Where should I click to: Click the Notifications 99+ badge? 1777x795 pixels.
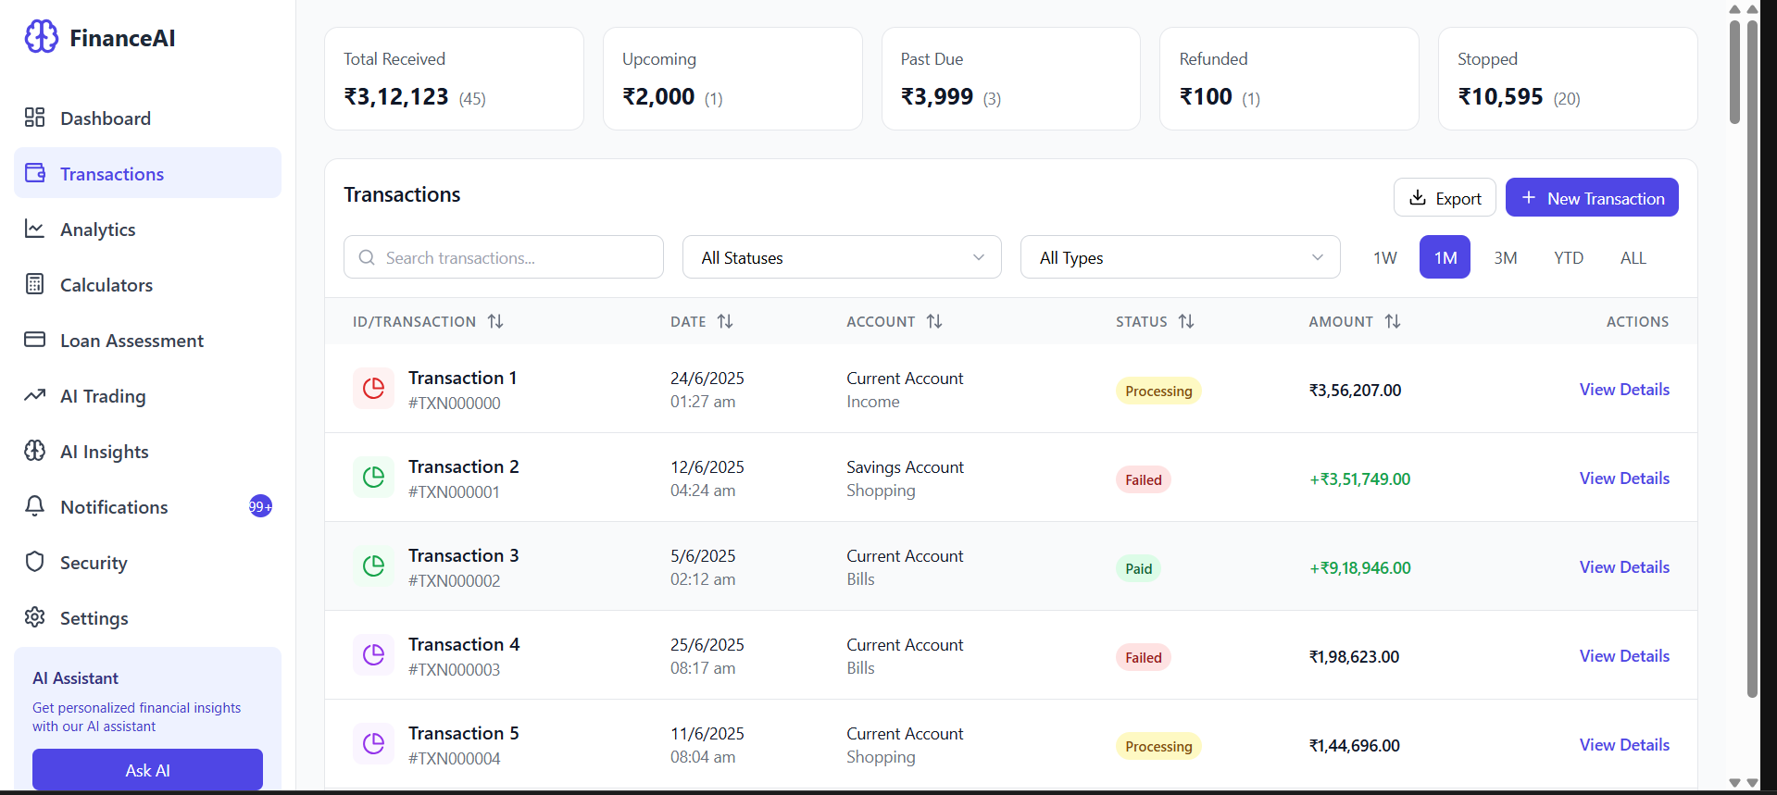pyautogui.click(x=260, y=506)
